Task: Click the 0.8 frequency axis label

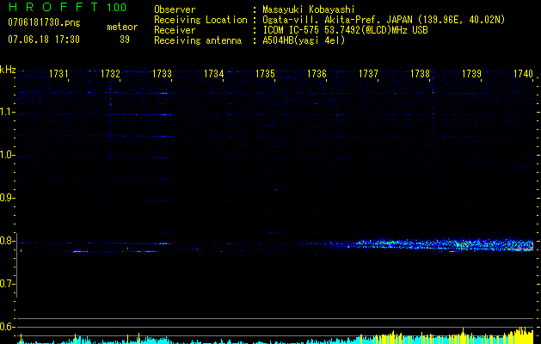Action: click(x=7, y=241)
